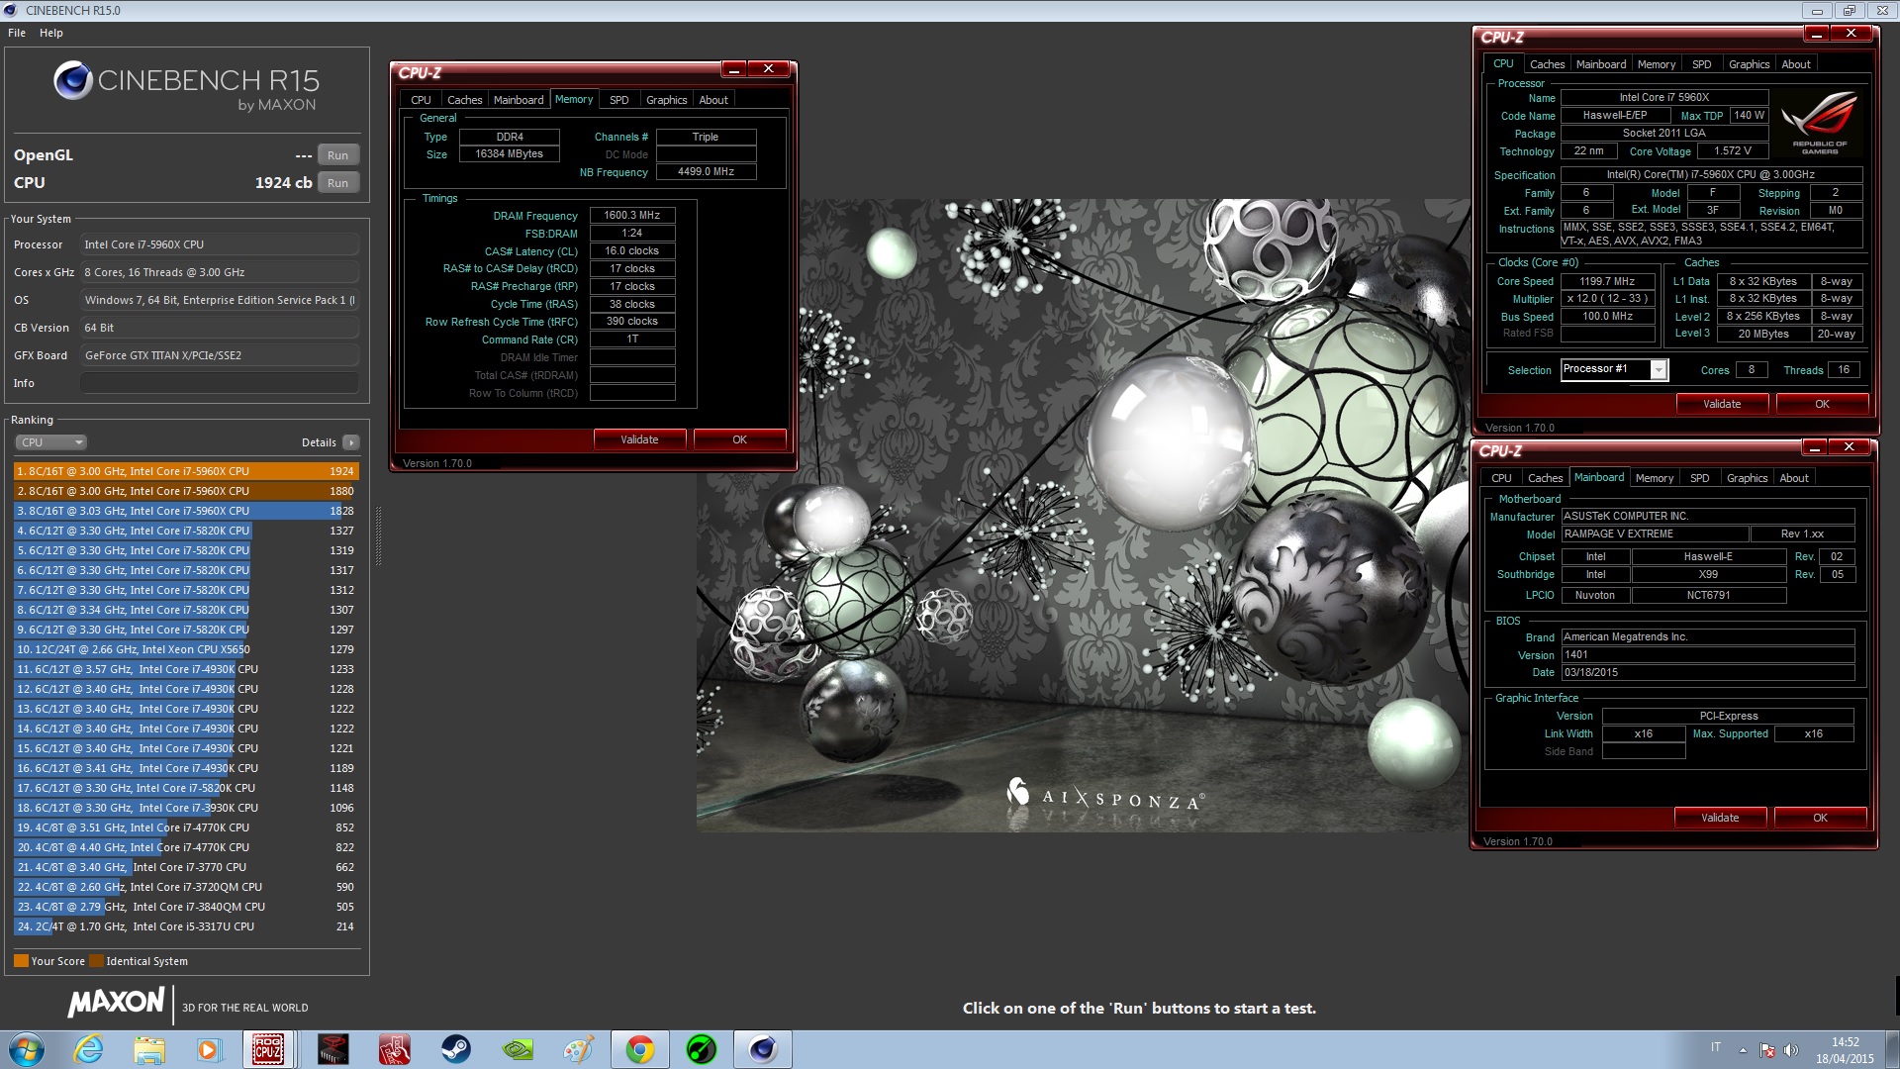
Task: Open the green gauge app in taskbar
Action: click(x=701, y=1049)
